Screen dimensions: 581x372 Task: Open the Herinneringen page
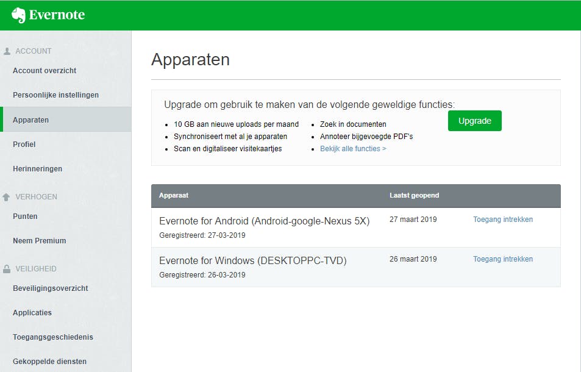(37, 169)
